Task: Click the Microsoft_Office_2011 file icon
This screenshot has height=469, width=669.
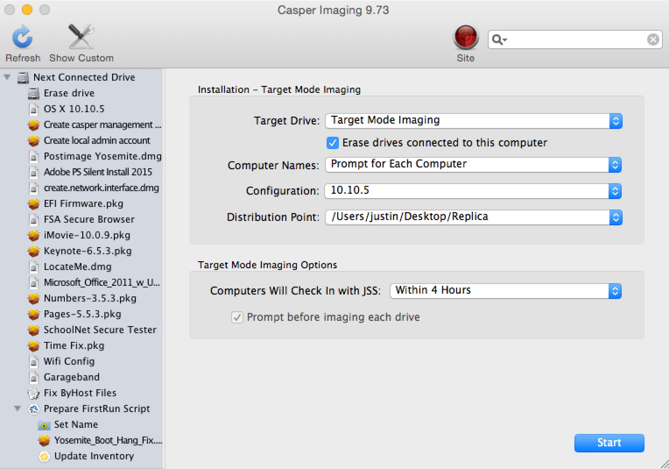Action: pos(34,283)
